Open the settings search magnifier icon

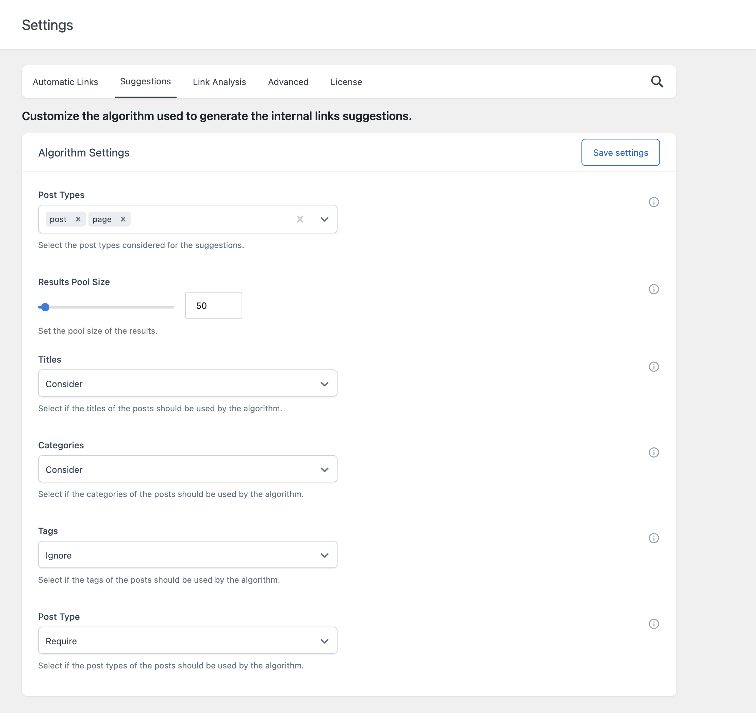click(x=657, y=82)
